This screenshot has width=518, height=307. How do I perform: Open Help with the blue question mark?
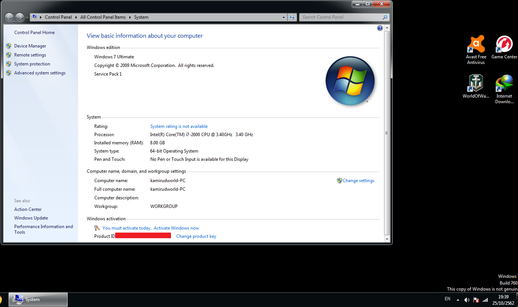click(x=380, y=28)
